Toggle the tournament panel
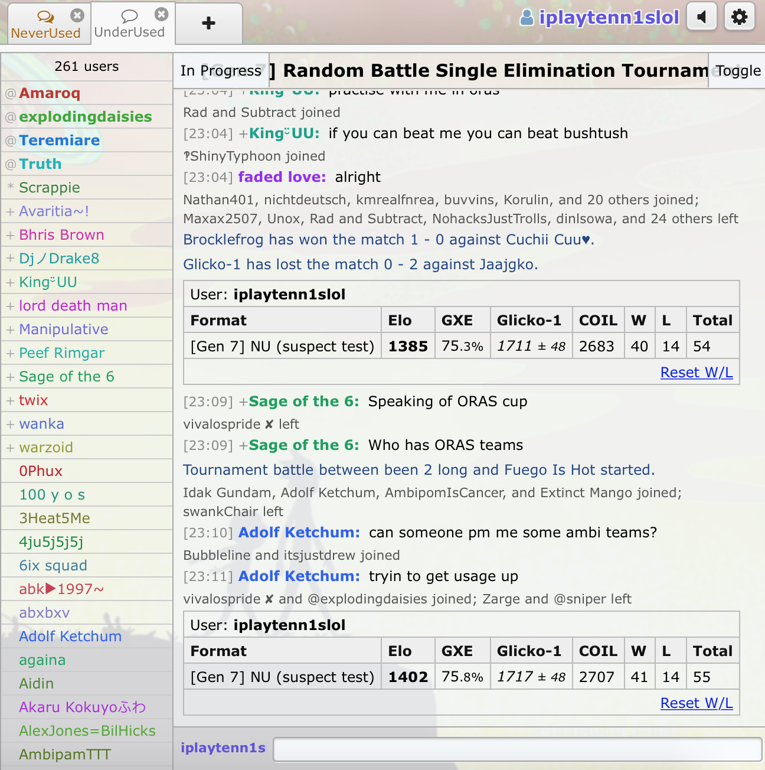The image size is (765, 770). point(738,71)
